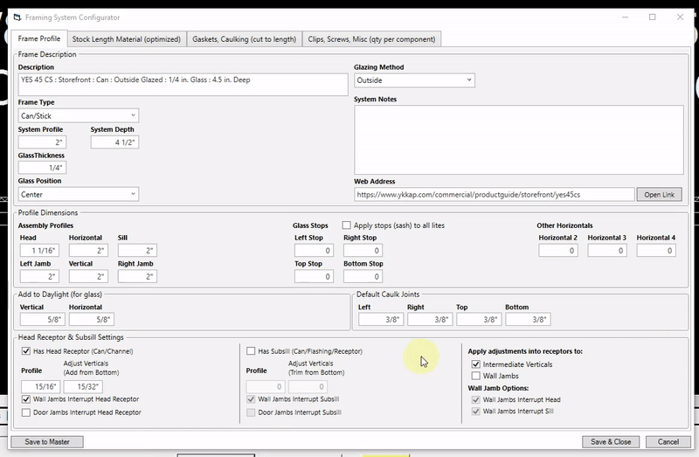Viewport: 699px width, 457px height.
Task: Toggle Intermediate Verticals checkbox
Action: point(476,364)
